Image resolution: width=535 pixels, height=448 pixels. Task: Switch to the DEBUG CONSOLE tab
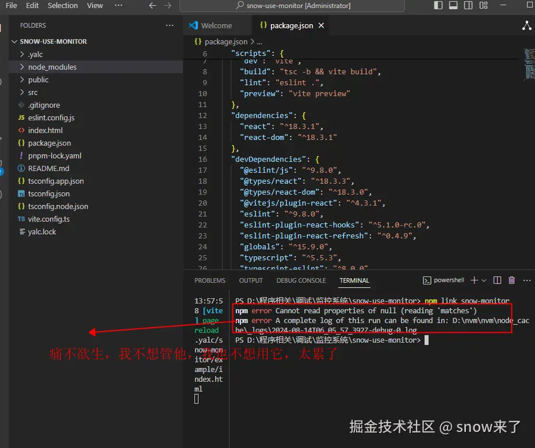[301, 280]
